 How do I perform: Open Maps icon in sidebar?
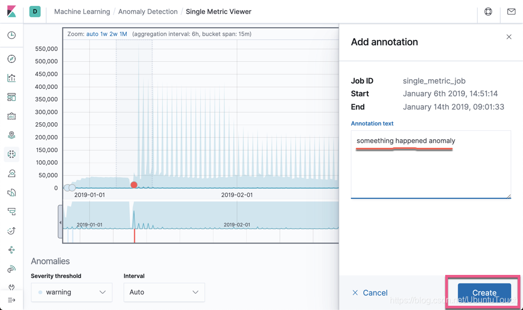coord(11,135)
